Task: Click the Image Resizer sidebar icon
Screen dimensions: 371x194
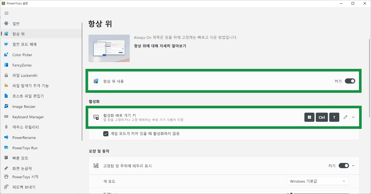Action: coord(6,106)
